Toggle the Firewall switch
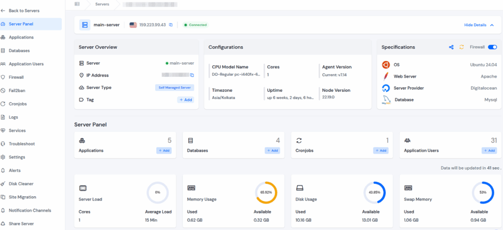The width and height of the screenshot is (503, 230). 492,47
